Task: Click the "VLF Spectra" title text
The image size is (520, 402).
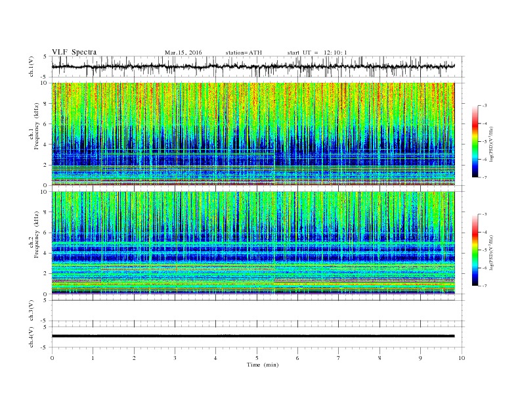Action: 74,52
